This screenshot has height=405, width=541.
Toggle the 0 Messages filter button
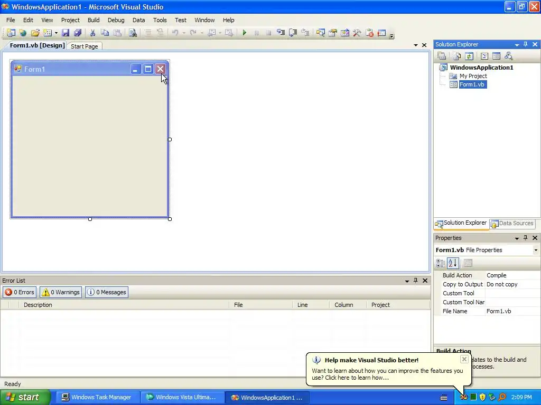coord(107,292)
